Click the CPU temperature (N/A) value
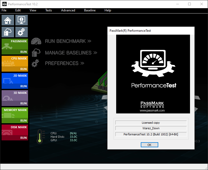Viewport: 208px width, 170px height. (x=73, y=133)
